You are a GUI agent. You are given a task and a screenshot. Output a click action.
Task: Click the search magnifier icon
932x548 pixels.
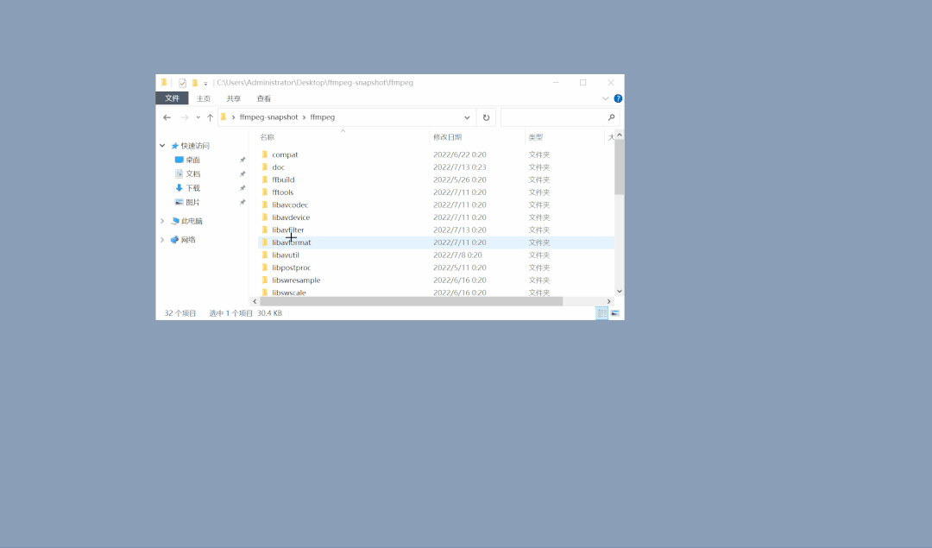point(611,117)
